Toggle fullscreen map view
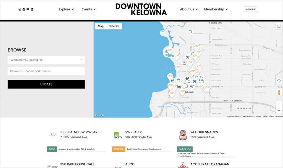The height and width of the screenshot is (168, 283). coord(279,26)
